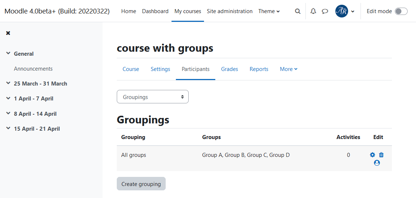
Task: Switch to the Settings tab
Action: [x=160, y=69]
